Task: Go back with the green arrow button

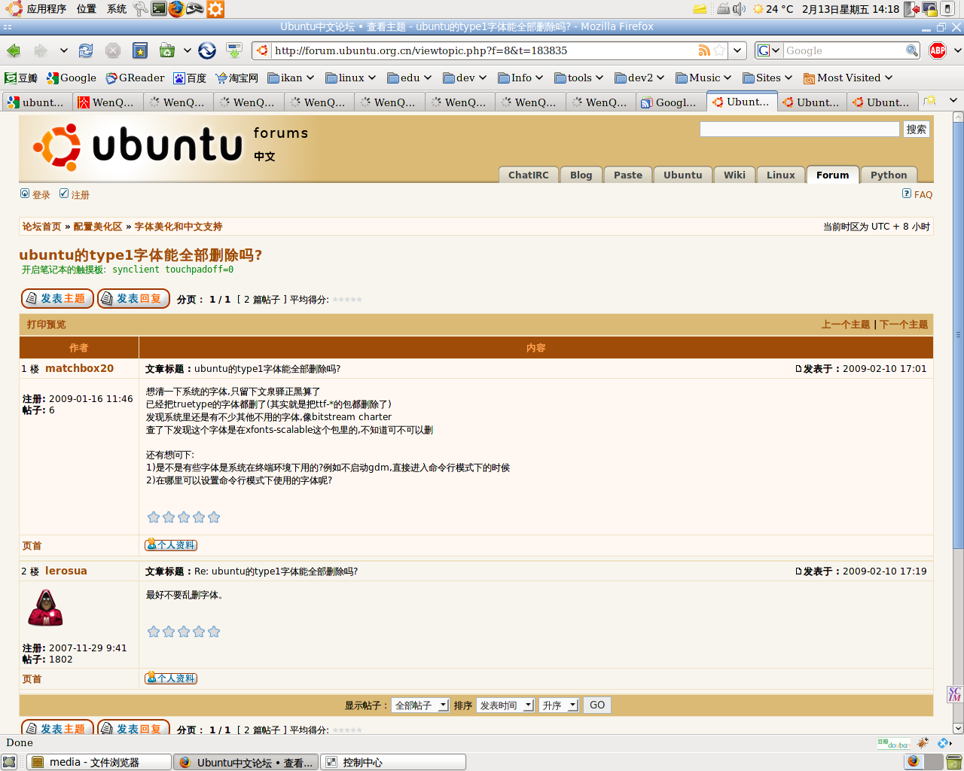Action: pos(14,50)
